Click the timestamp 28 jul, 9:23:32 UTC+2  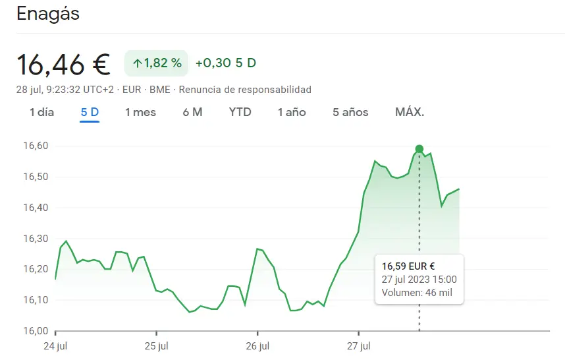coord(65,90)
